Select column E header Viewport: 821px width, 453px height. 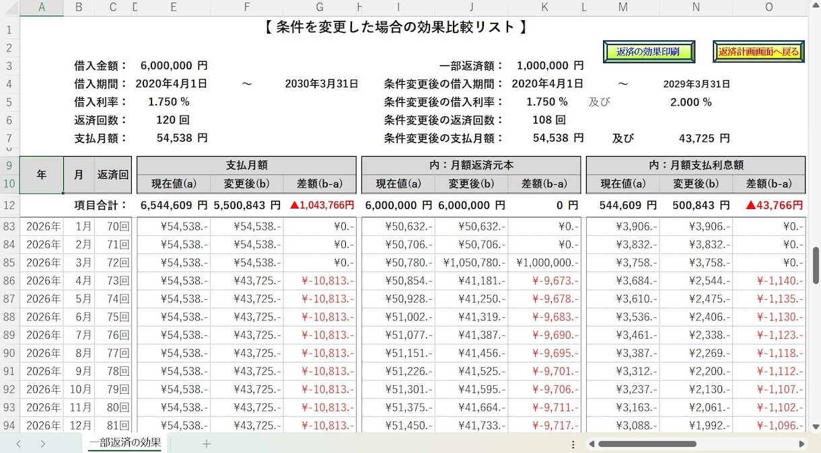click(174, 7)
